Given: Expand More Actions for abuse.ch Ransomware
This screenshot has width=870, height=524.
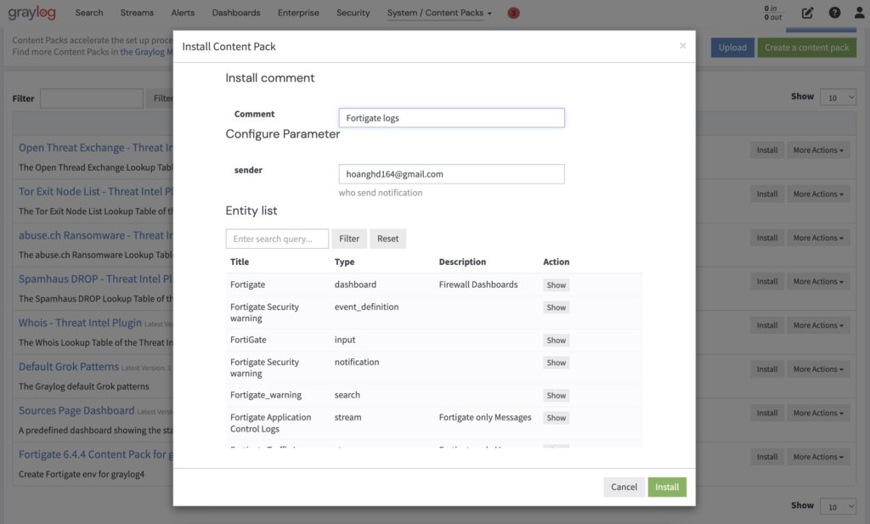Looking at the screenshot, I should pyautogui.click(x=818, y=238).
